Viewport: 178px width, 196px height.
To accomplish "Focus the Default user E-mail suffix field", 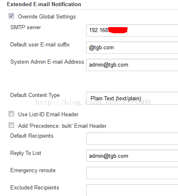I will [x=132, y=48].
